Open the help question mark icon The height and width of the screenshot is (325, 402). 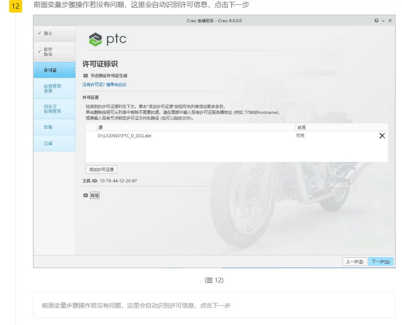[376, 21]
